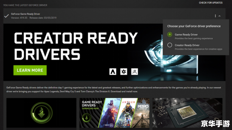Screen dimensions: 232x130
Task: Click CHECK FOR UPDATES link
Action: (x=211, y=3)
